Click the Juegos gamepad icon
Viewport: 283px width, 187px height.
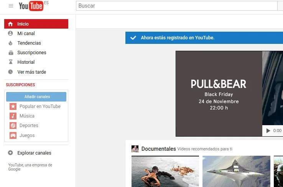tap(13, 135)
